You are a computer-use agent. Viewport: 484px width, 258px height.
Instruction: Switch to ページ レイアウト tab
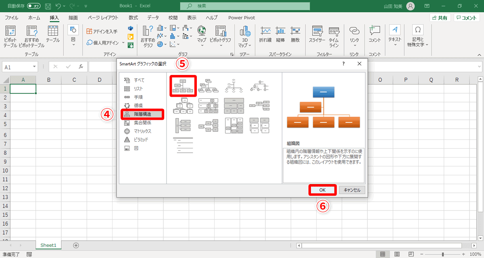[x=103, y=18]
